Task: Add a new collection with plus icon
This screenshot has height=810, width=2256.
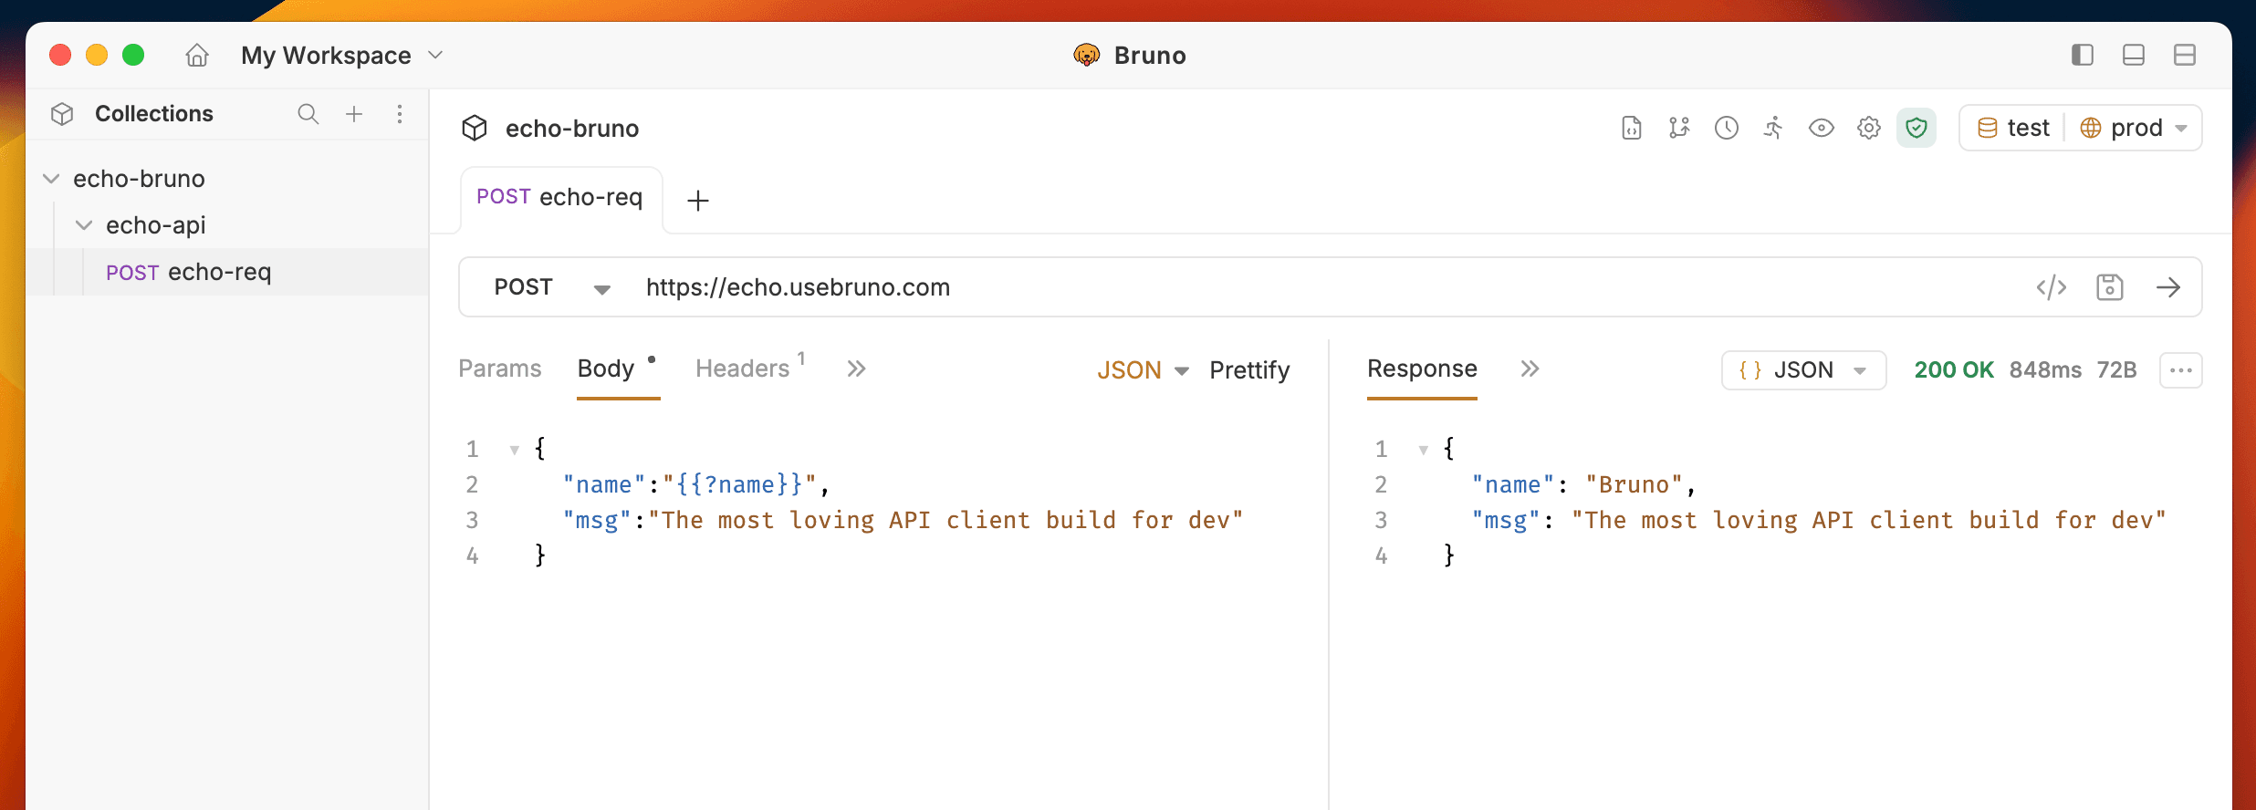Action: coord(354,114)
